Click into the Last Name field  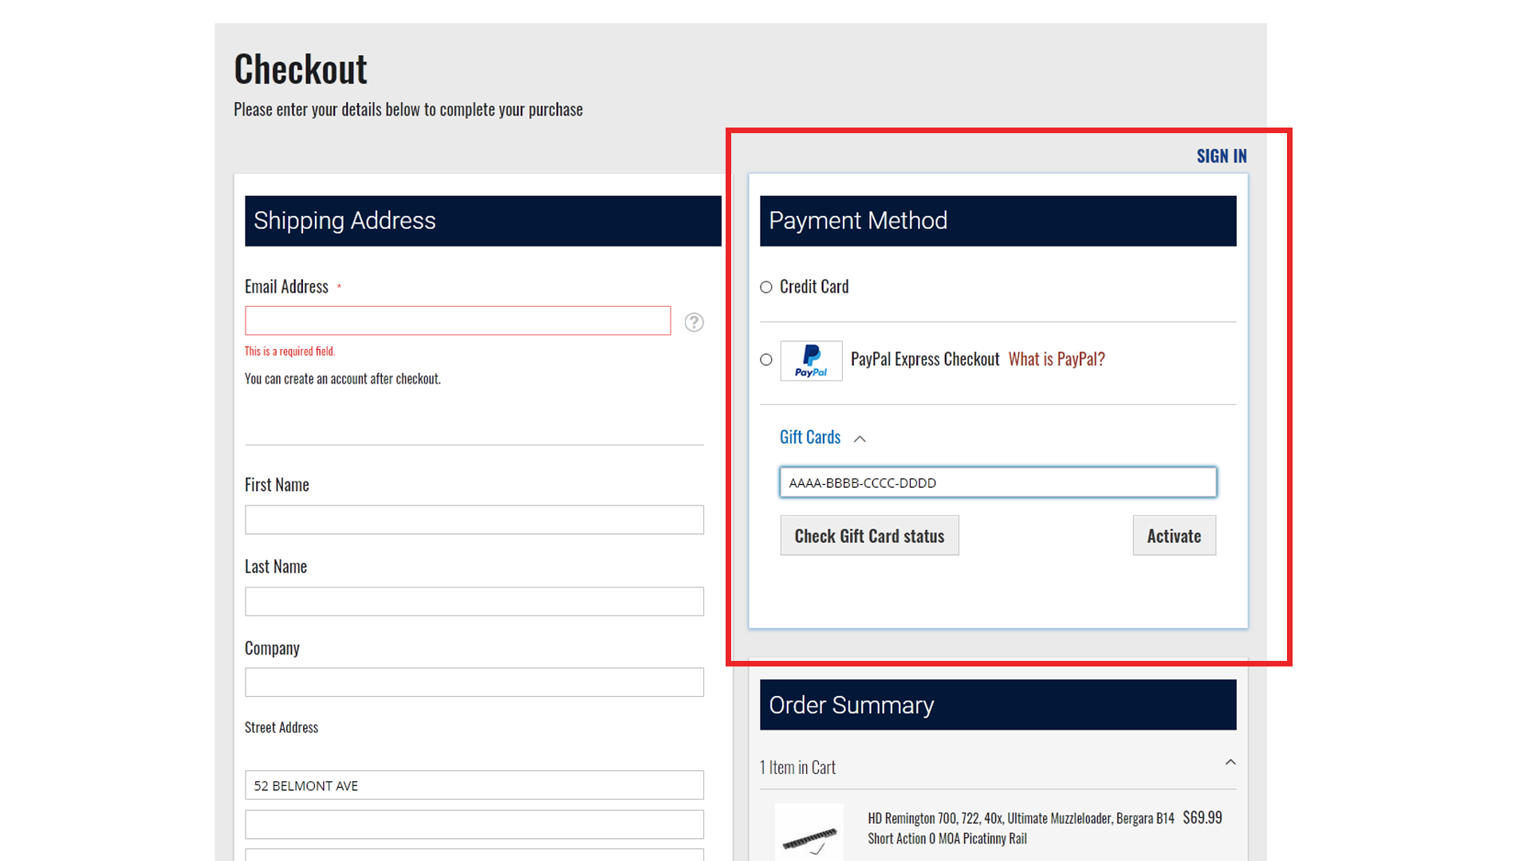(x=474, y=601)
